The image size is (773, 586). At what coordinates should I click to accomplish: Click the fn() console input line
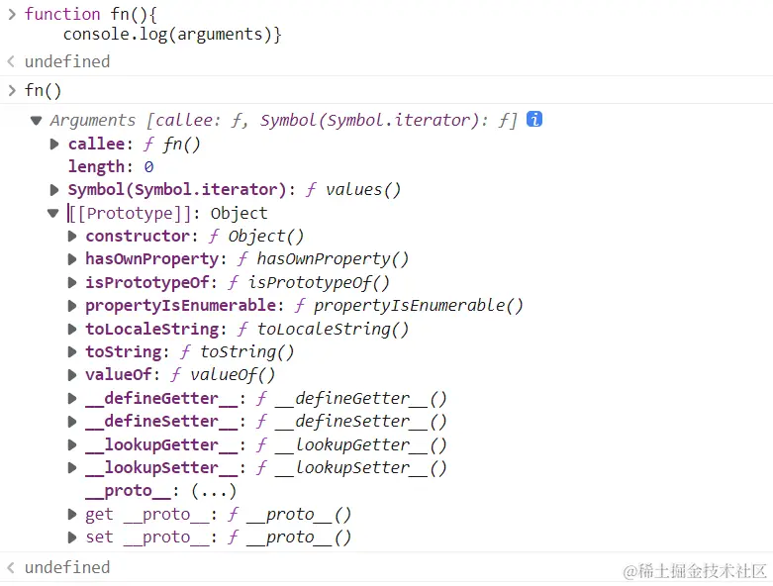click(43, 90)
